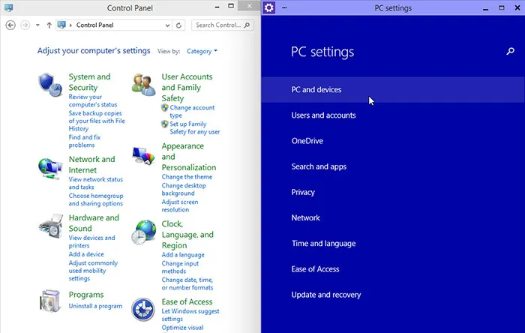The width and height of the screenshot is (525, 333).
Task: Click the breadcrumb arrow before Control Panel
Action: pyautogui.click(x=70, y=25)
